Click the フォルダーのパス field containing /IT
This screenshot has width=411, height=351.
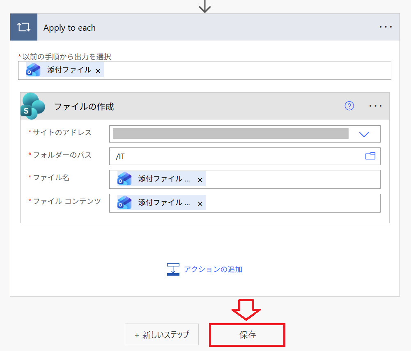click(234, 156)
